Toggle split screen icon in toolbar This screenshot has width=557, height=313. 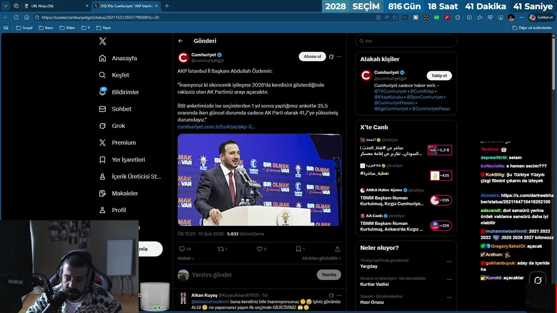469,17
